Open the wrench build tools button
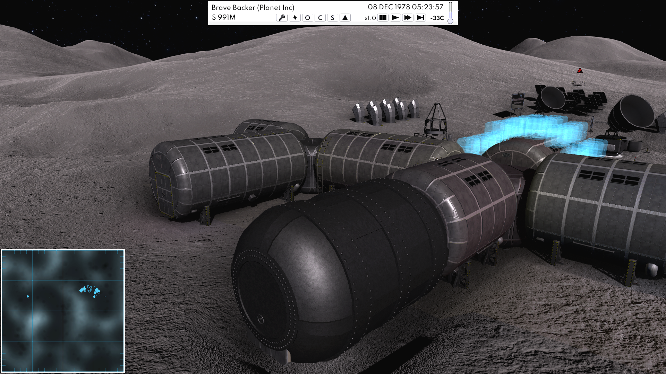The height and width of the screenshot is (374, 666). tap(282, 18)
